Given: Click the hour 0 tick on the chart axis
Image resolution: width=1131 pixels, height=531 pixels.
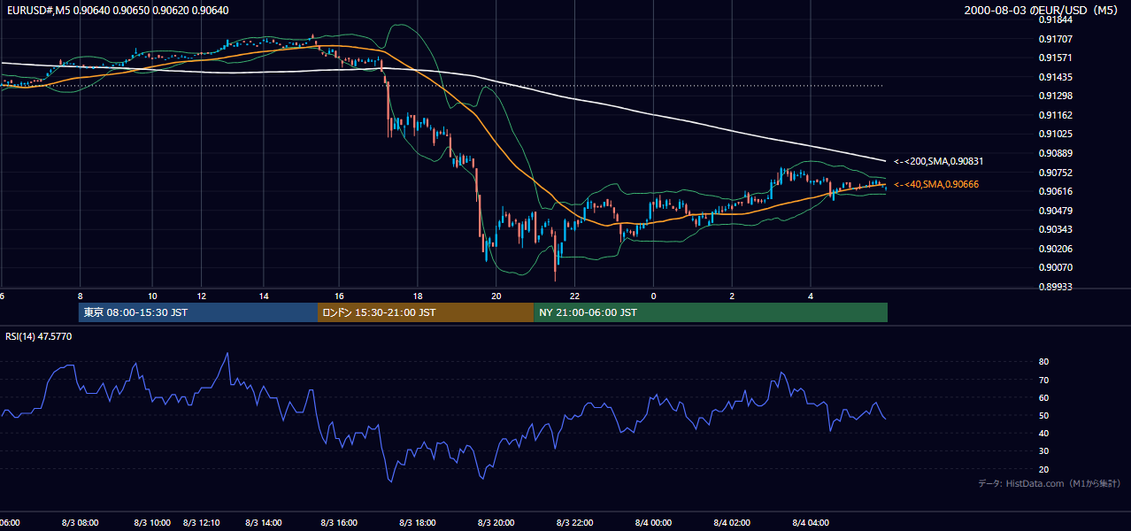Looking at the screenshot, I should pyautogui.click(x=653, y=296).
